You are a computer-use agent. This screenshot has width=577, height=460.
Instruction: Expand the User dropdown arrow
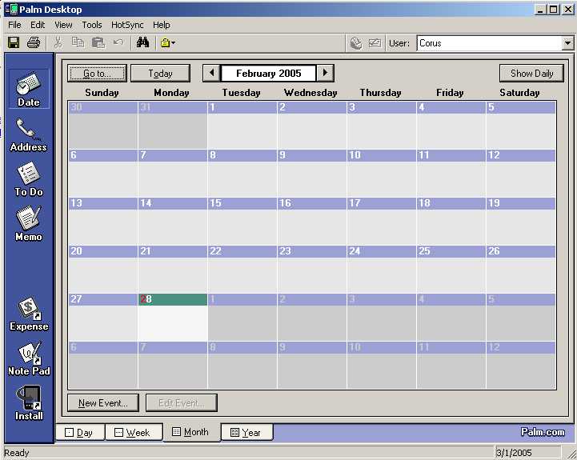(568, 43)
